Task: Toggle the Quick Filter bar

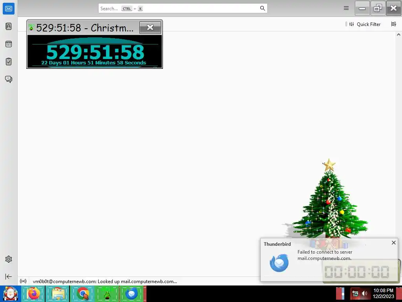Action: (365, 24)
